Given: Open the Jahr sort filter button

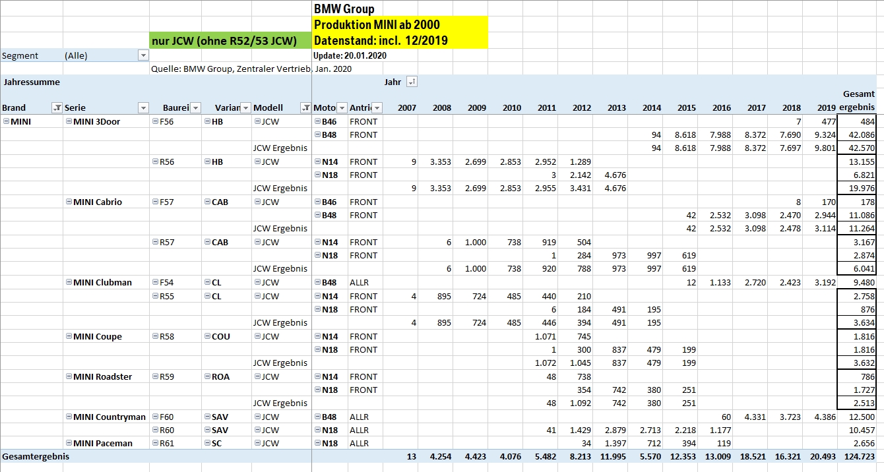Looking at the screenshot, I should tap(412, 82).
